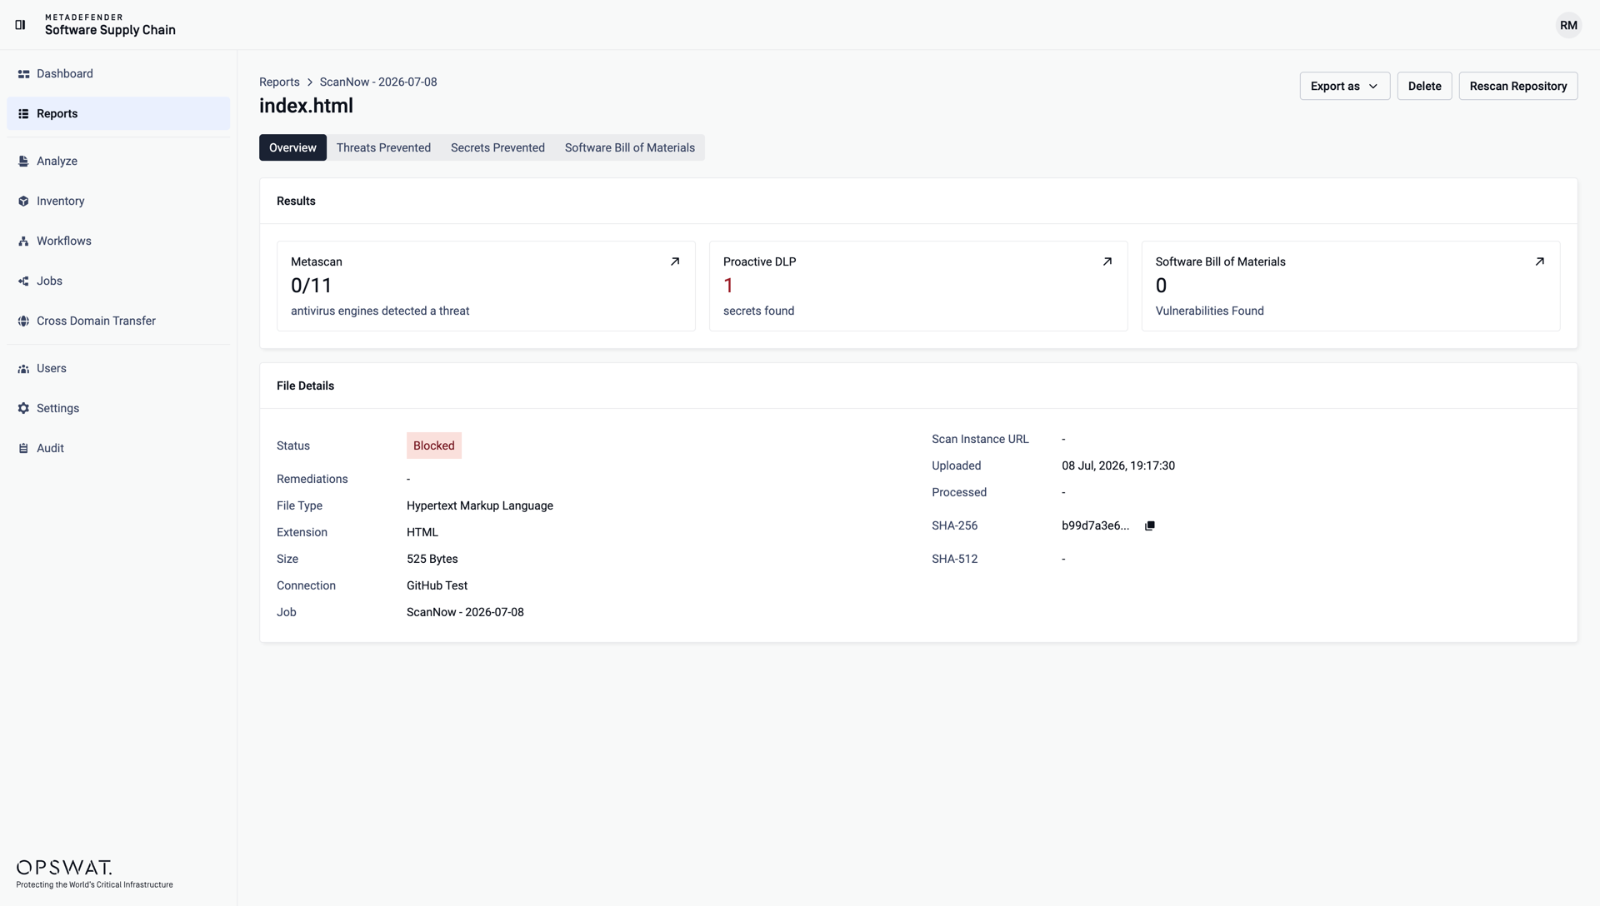Click the Blocked status badge

[434, 446]
